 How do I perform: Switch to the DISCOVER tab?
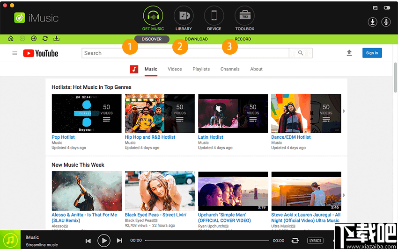click(x=152, y=39)
